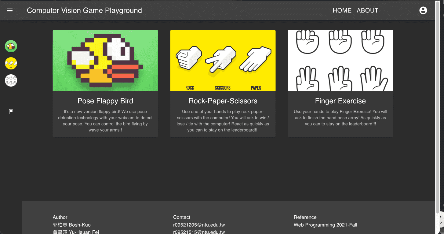Screen dimensions: 444x234
Task: Open the user account profile icon
Action: point(423,10)
